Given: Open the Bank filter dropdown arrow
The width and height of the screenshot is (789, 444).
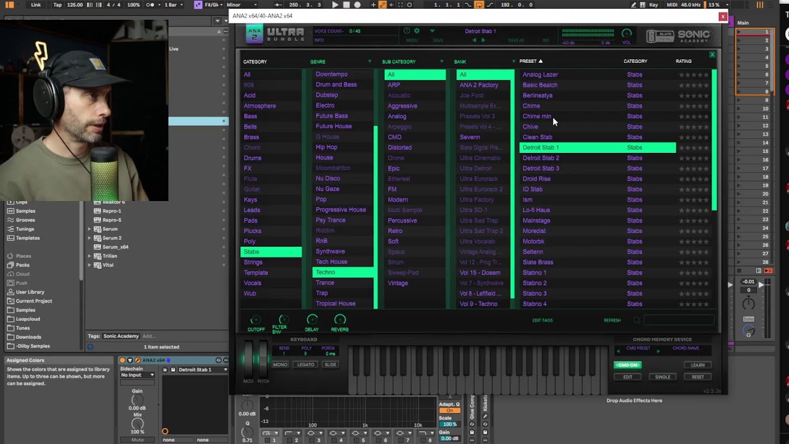Looking at the screenshot, I should 513,62.
